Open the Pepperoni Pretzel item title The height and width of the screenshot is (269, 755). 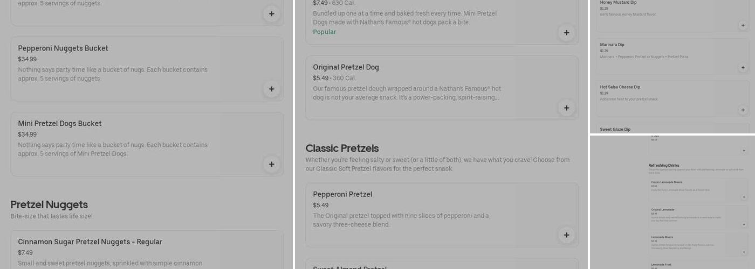click(342, 194)
